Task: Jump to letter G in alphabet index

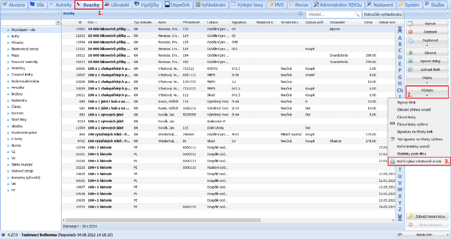Action: [x=400, y=77]
